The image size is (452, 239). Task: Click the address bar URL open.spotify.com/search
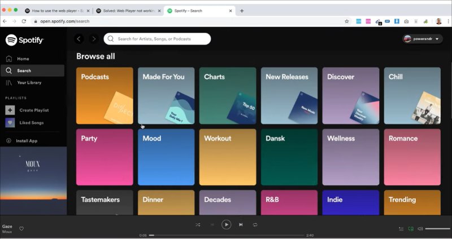click(65, 21)
